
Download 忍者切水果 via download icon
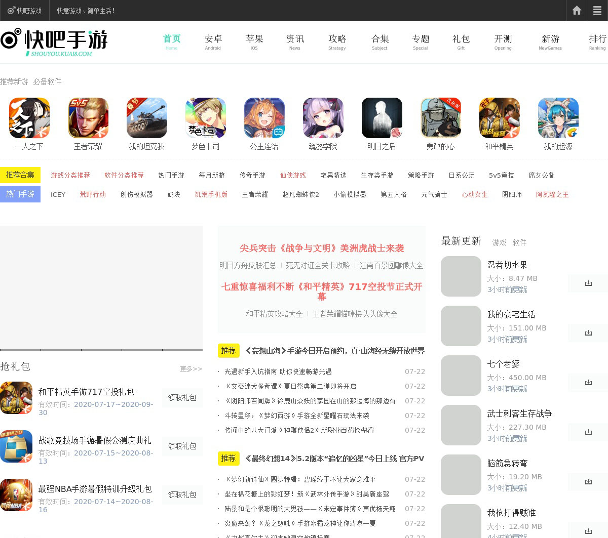(588, 283)
